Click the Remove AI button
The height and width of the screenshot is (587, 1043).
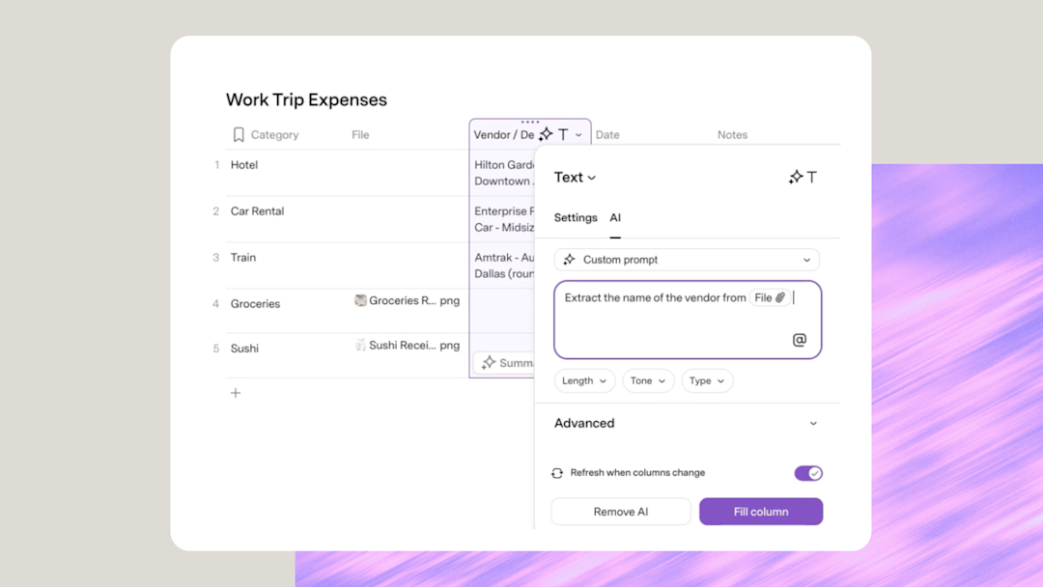click(621, 512)
